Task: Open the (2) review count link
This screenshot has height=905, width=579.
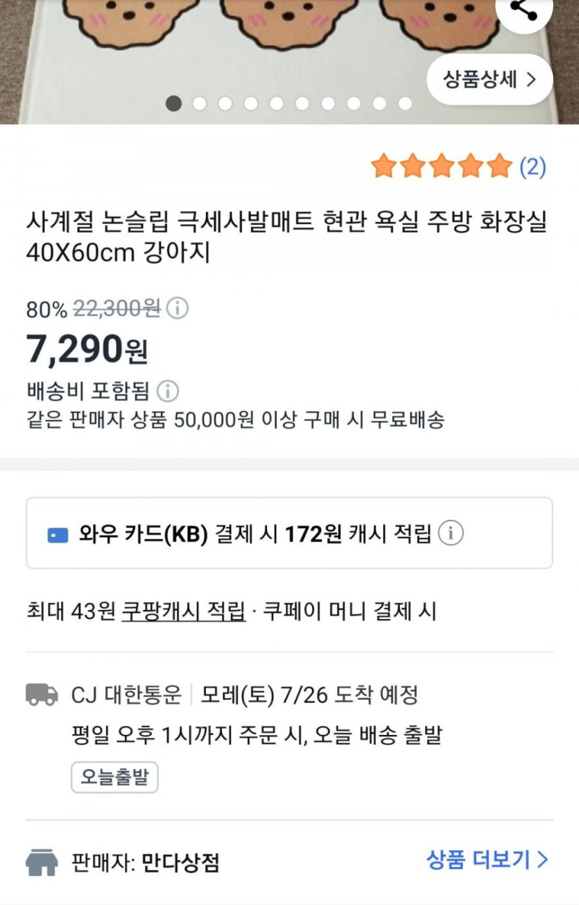Action: (x=533, y=167)
